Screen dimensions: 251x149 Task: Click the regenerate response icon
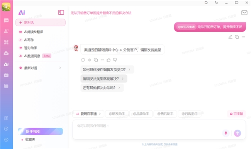[83, 60]
